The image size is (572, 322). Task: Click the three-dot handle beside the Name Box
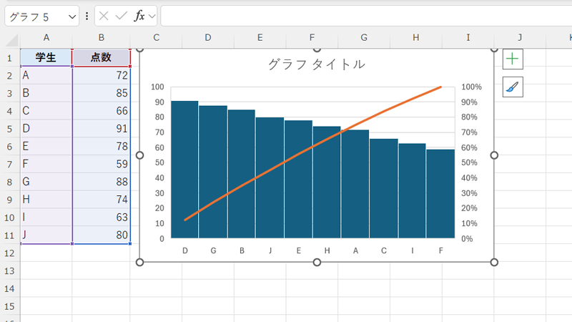click(x=87, y=16)
